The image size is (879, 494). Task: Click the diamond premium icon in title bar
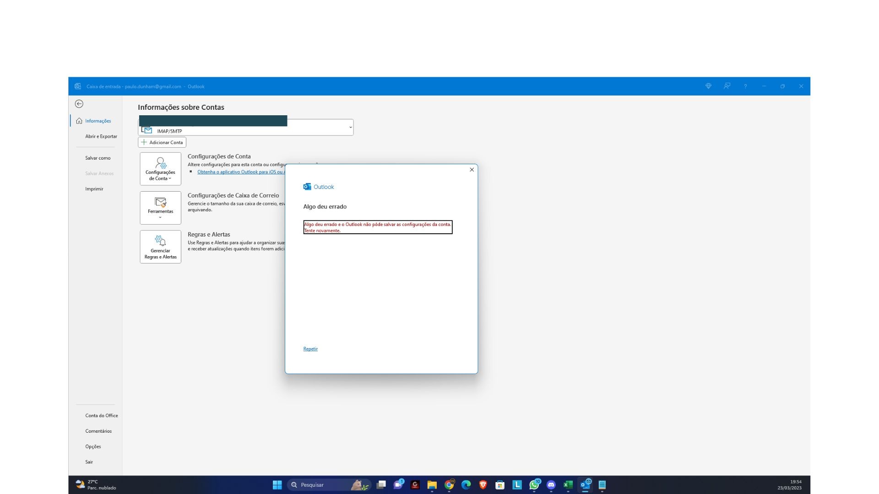pos(708,86)
